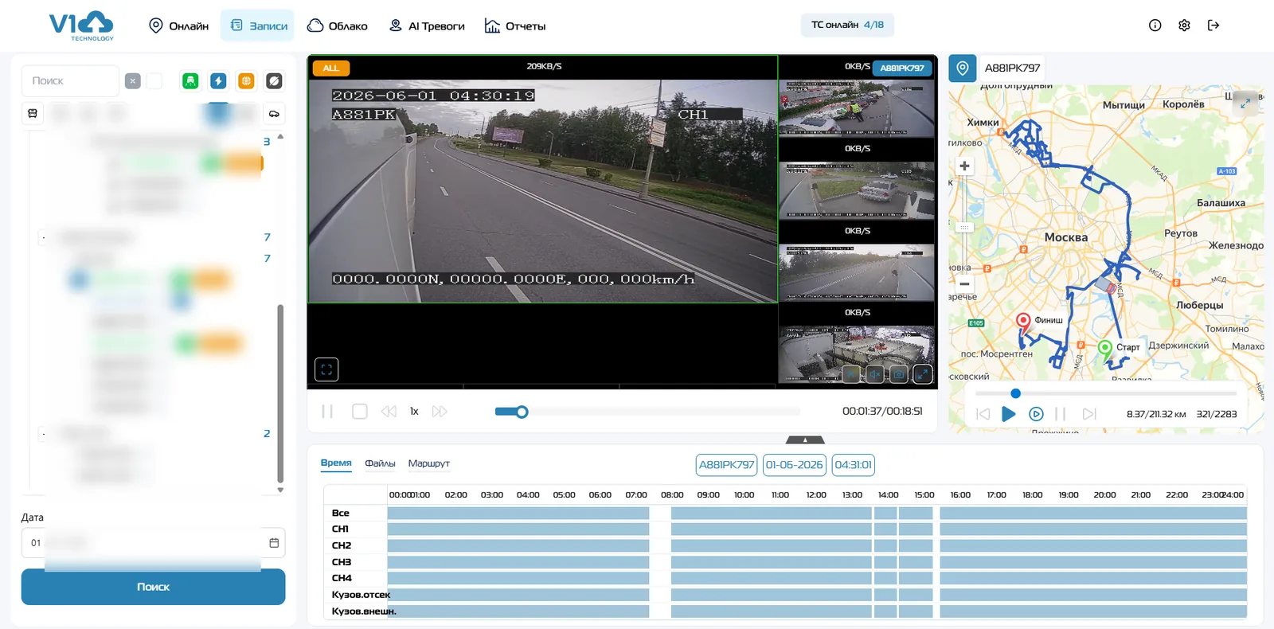Open the info icon in the header
1274x629 pixels.
pos(1155,25)
